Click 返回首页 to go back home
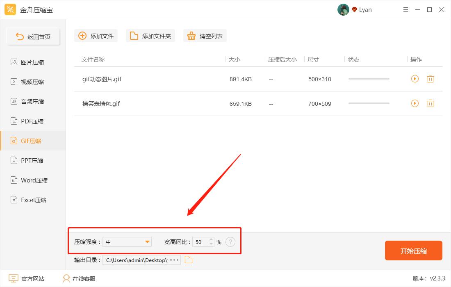 coord(33,36)
